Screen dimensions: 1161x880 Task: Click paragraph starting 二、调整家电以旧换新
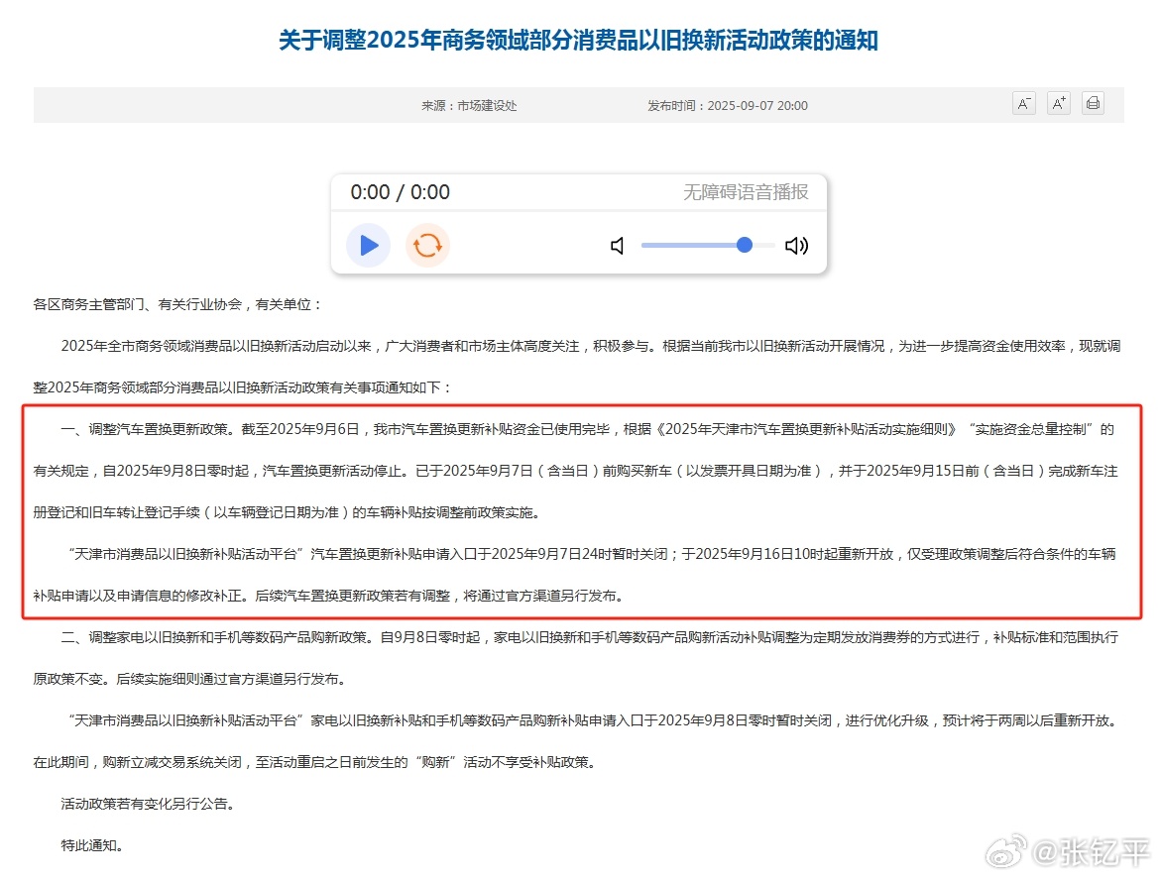click(x=575, y=658)
